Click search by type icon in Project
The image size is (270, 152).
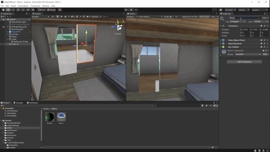(202, 106)
